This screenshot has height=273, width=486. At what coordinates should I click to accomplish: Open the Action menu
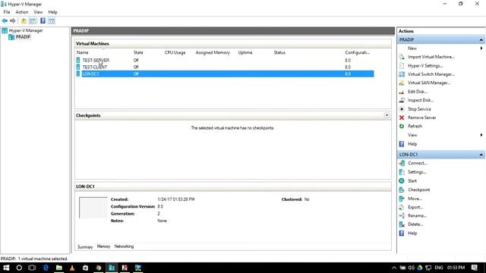[x=22, y=12]
